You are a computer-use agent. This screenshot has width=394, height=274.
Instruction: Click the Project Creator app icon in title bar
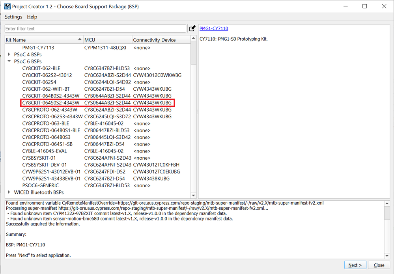7,7
